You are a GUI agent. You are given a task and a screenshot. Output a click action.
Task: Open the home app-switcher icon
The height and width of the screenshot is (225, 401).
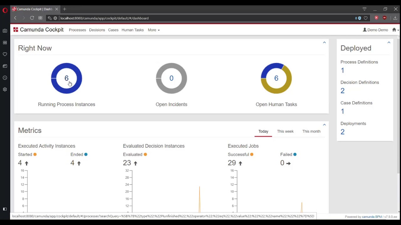395,30
